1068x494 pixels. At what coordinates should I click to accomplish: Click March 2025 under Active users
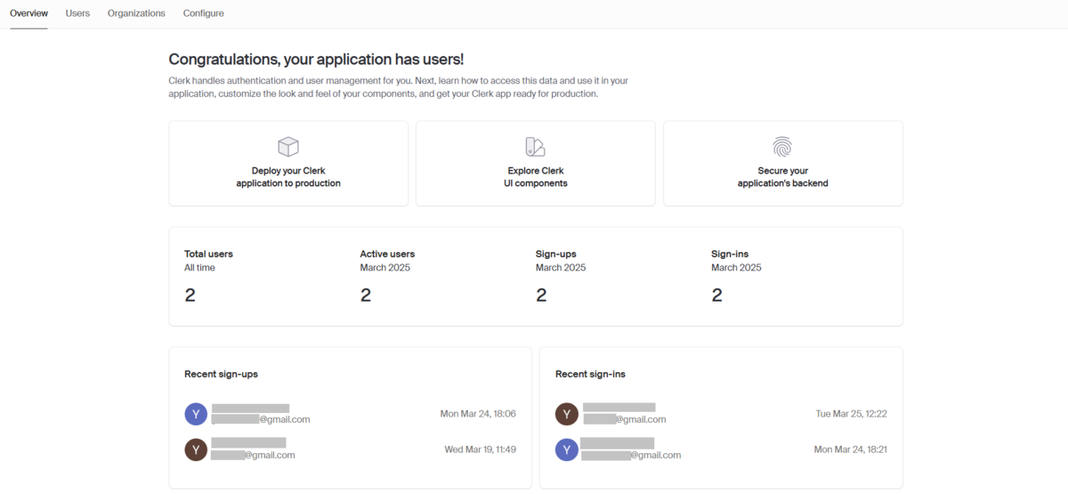point(385,267)
